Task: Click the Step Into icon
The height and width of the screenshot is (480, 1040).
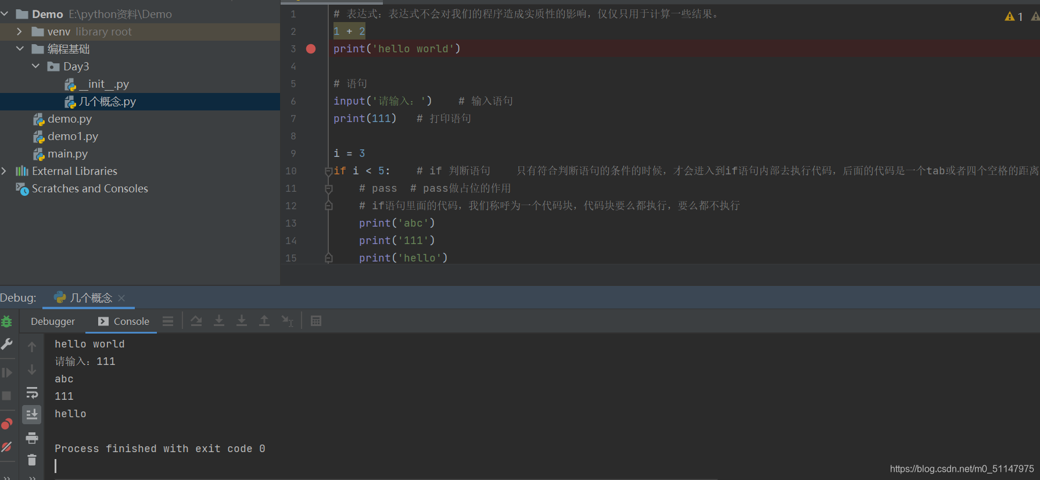Action: coord(219,321)
